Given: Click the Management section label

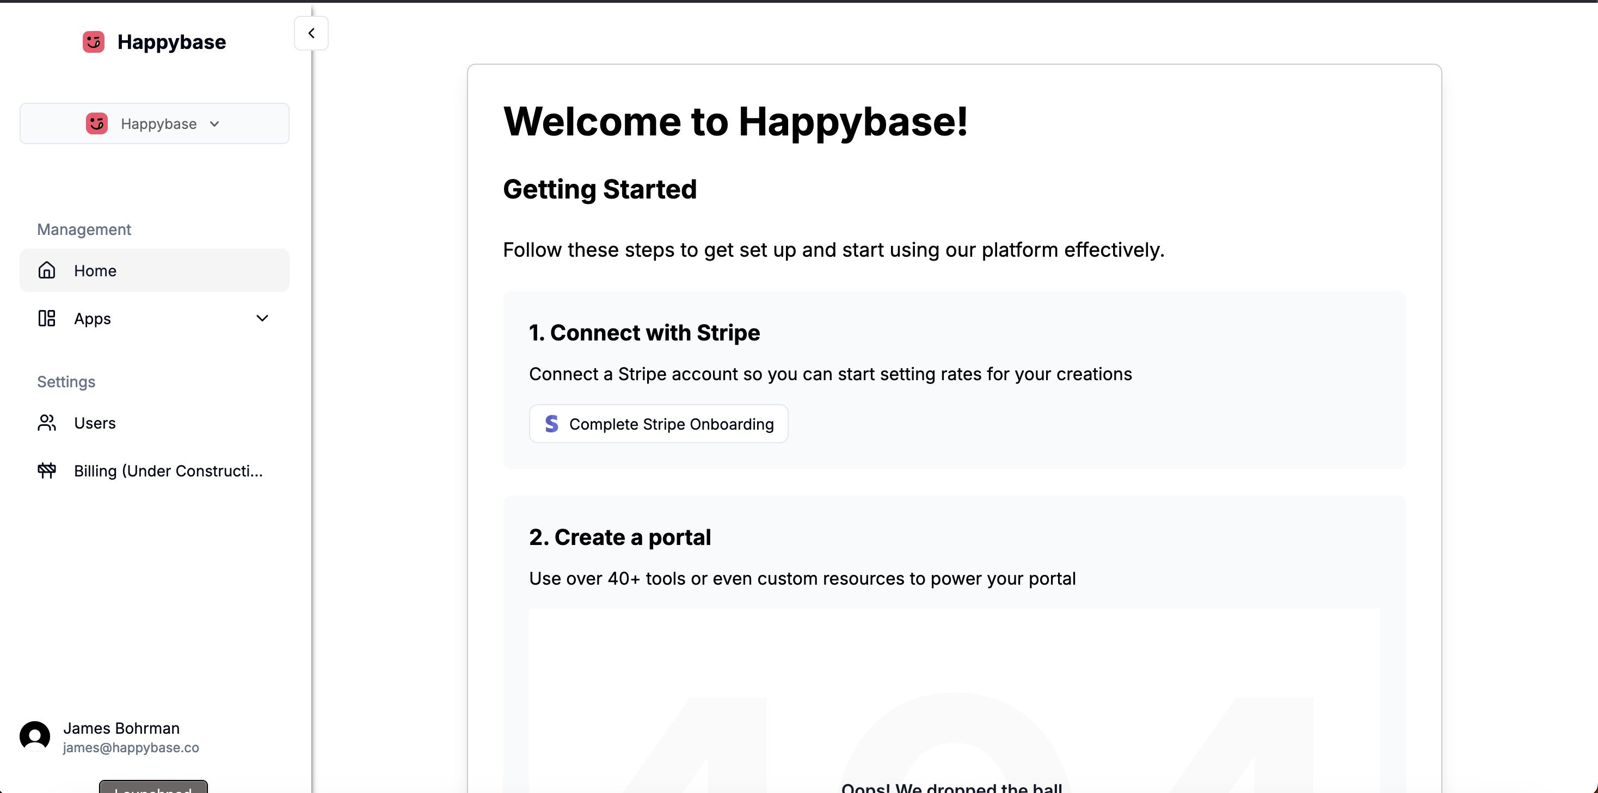Looking at the screenshot, I should pos(84,230).
